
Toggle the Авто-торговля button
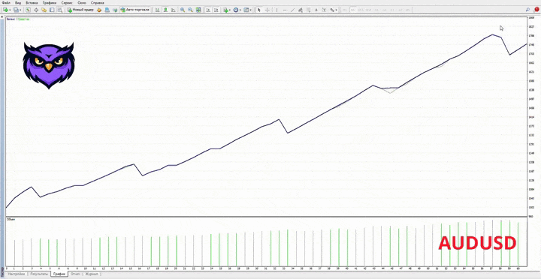[135, 10]
